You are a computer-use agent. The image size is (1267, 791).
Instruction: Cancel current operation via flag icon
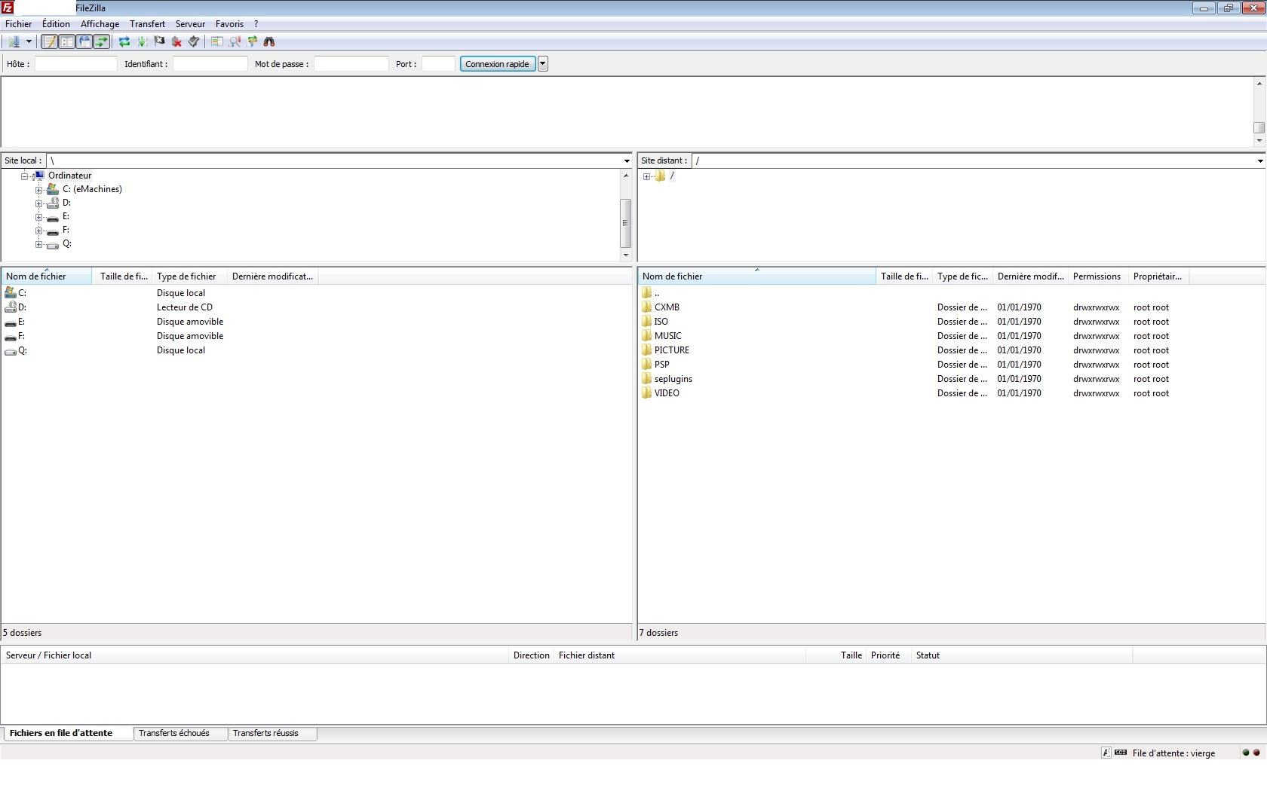159,42
